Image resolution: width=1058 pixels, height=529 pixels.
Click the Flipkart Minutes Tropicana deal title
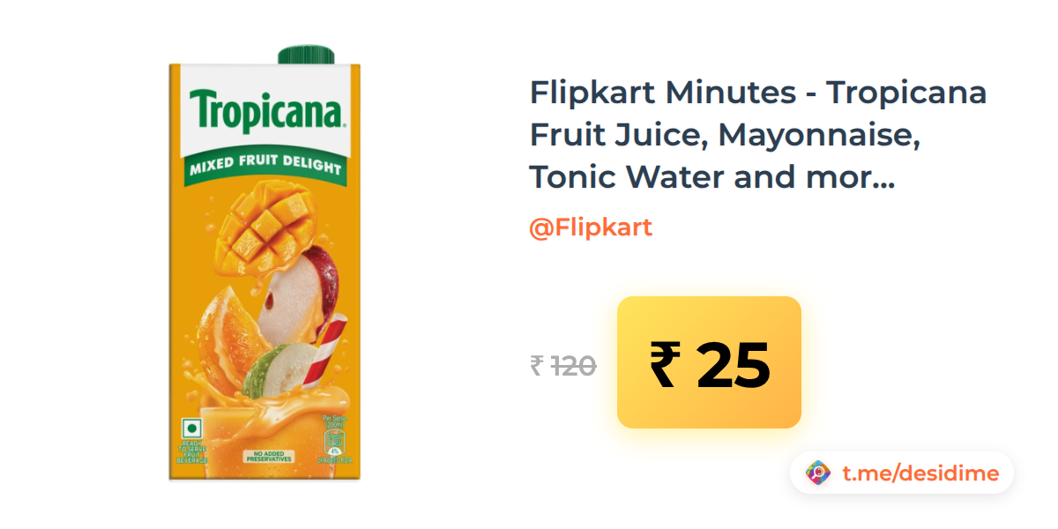pyautogui.click(x=758, y=135)
